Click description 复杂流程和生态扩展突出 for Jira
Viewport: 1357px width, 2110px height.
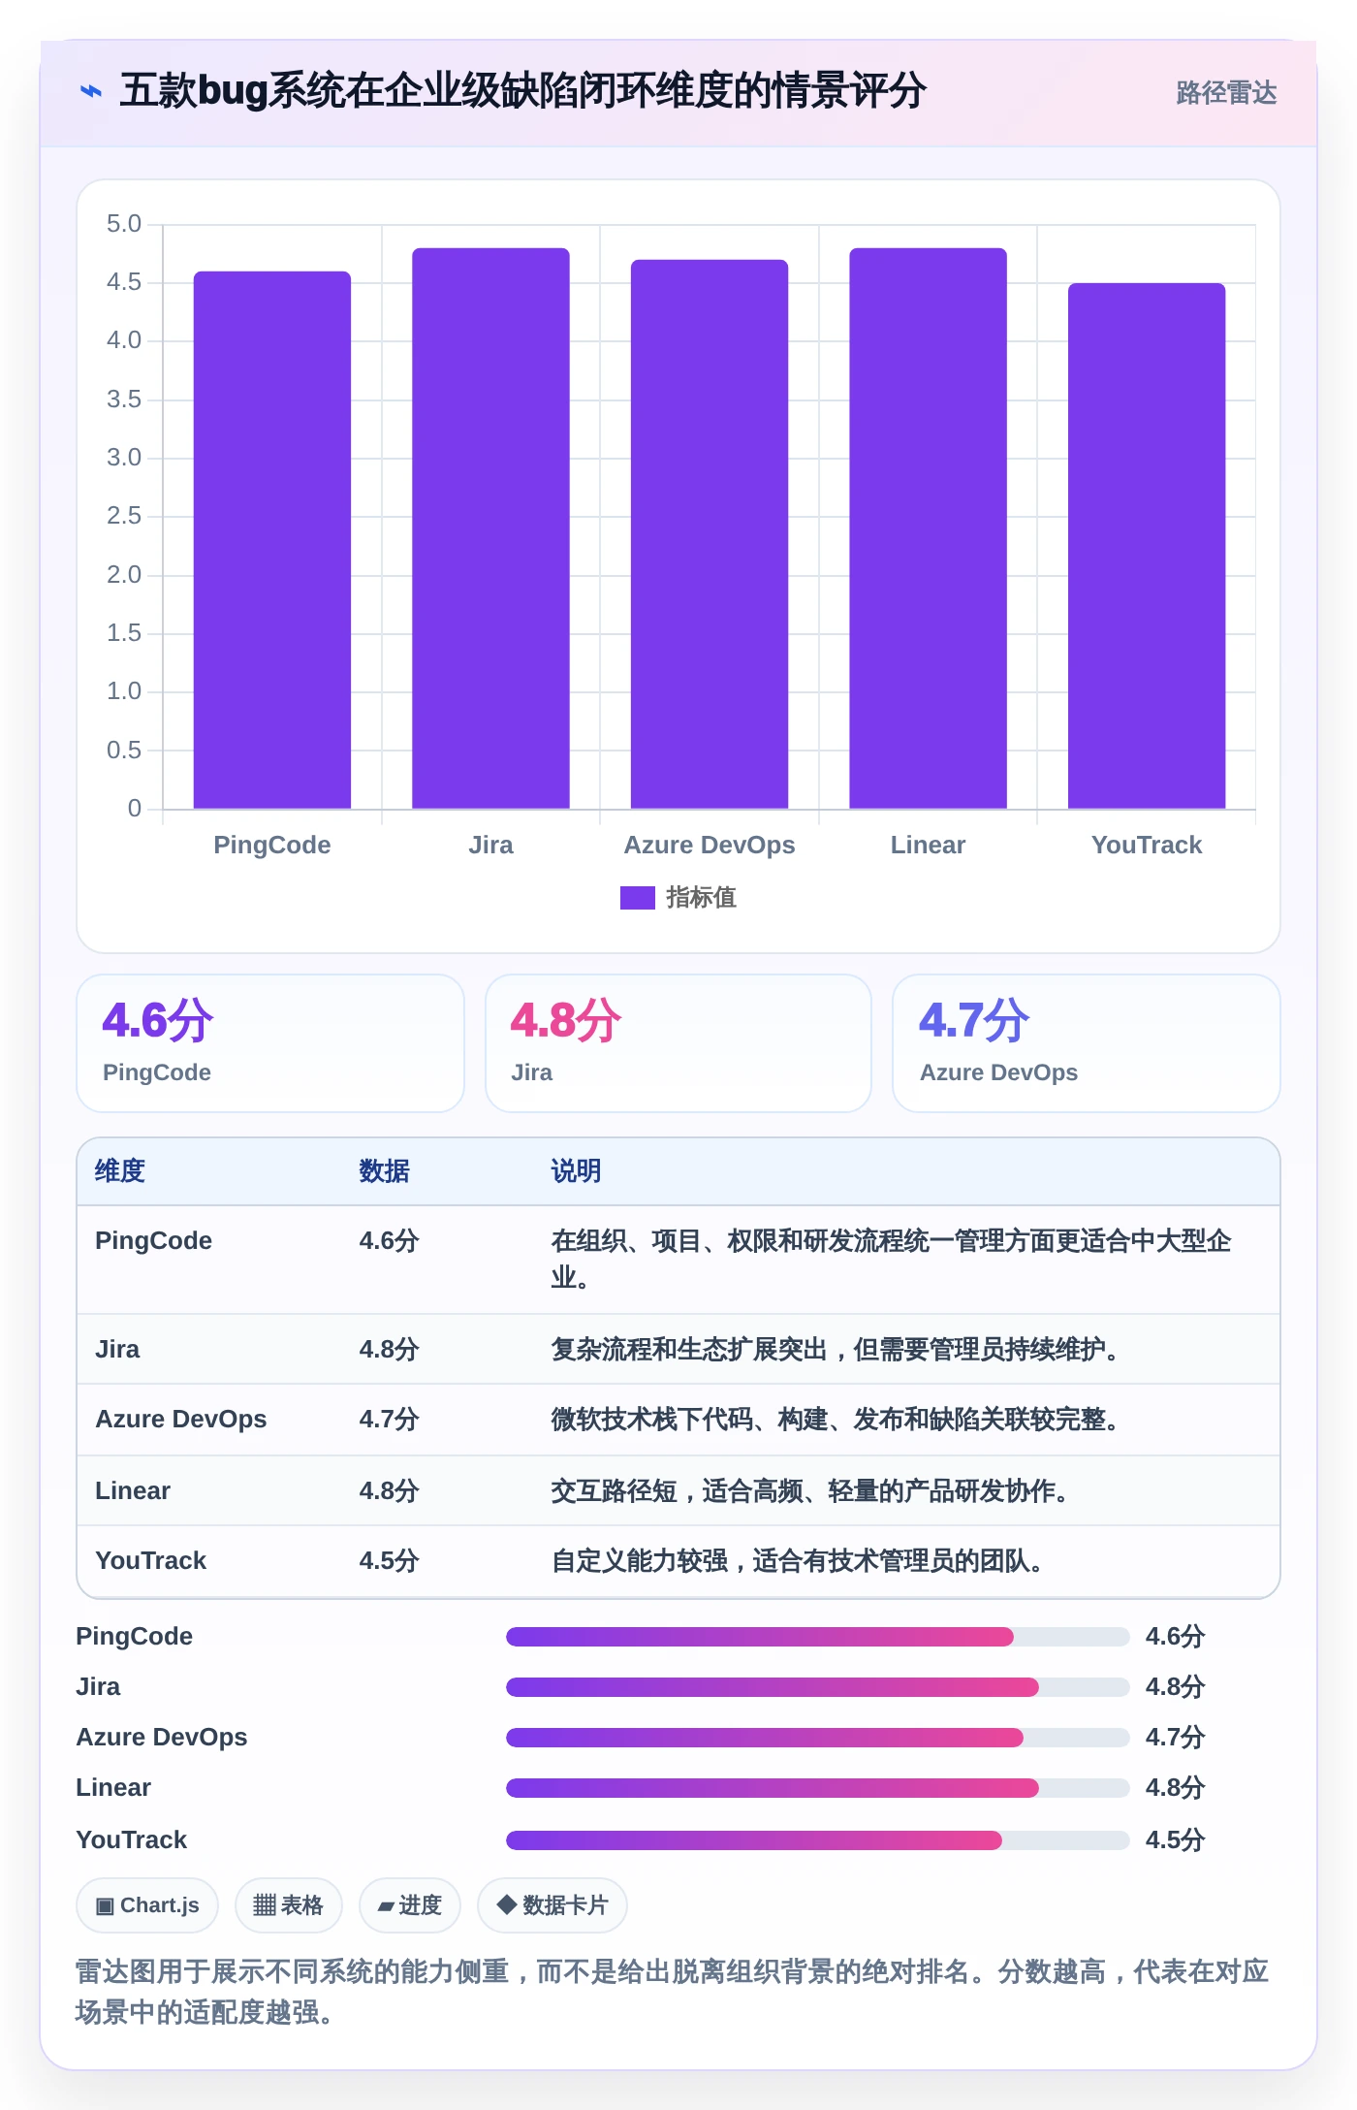tap(835, 1350)
